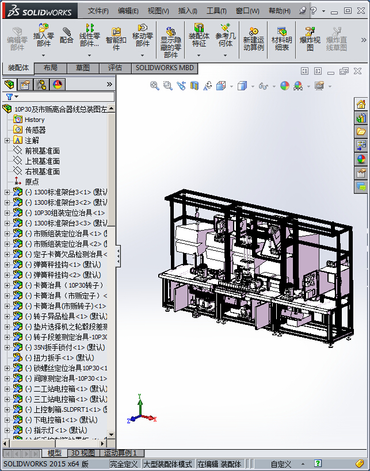370x471 pixels.
Task: Open Hide/Show Items glasses icon
Action: [264, 86]
